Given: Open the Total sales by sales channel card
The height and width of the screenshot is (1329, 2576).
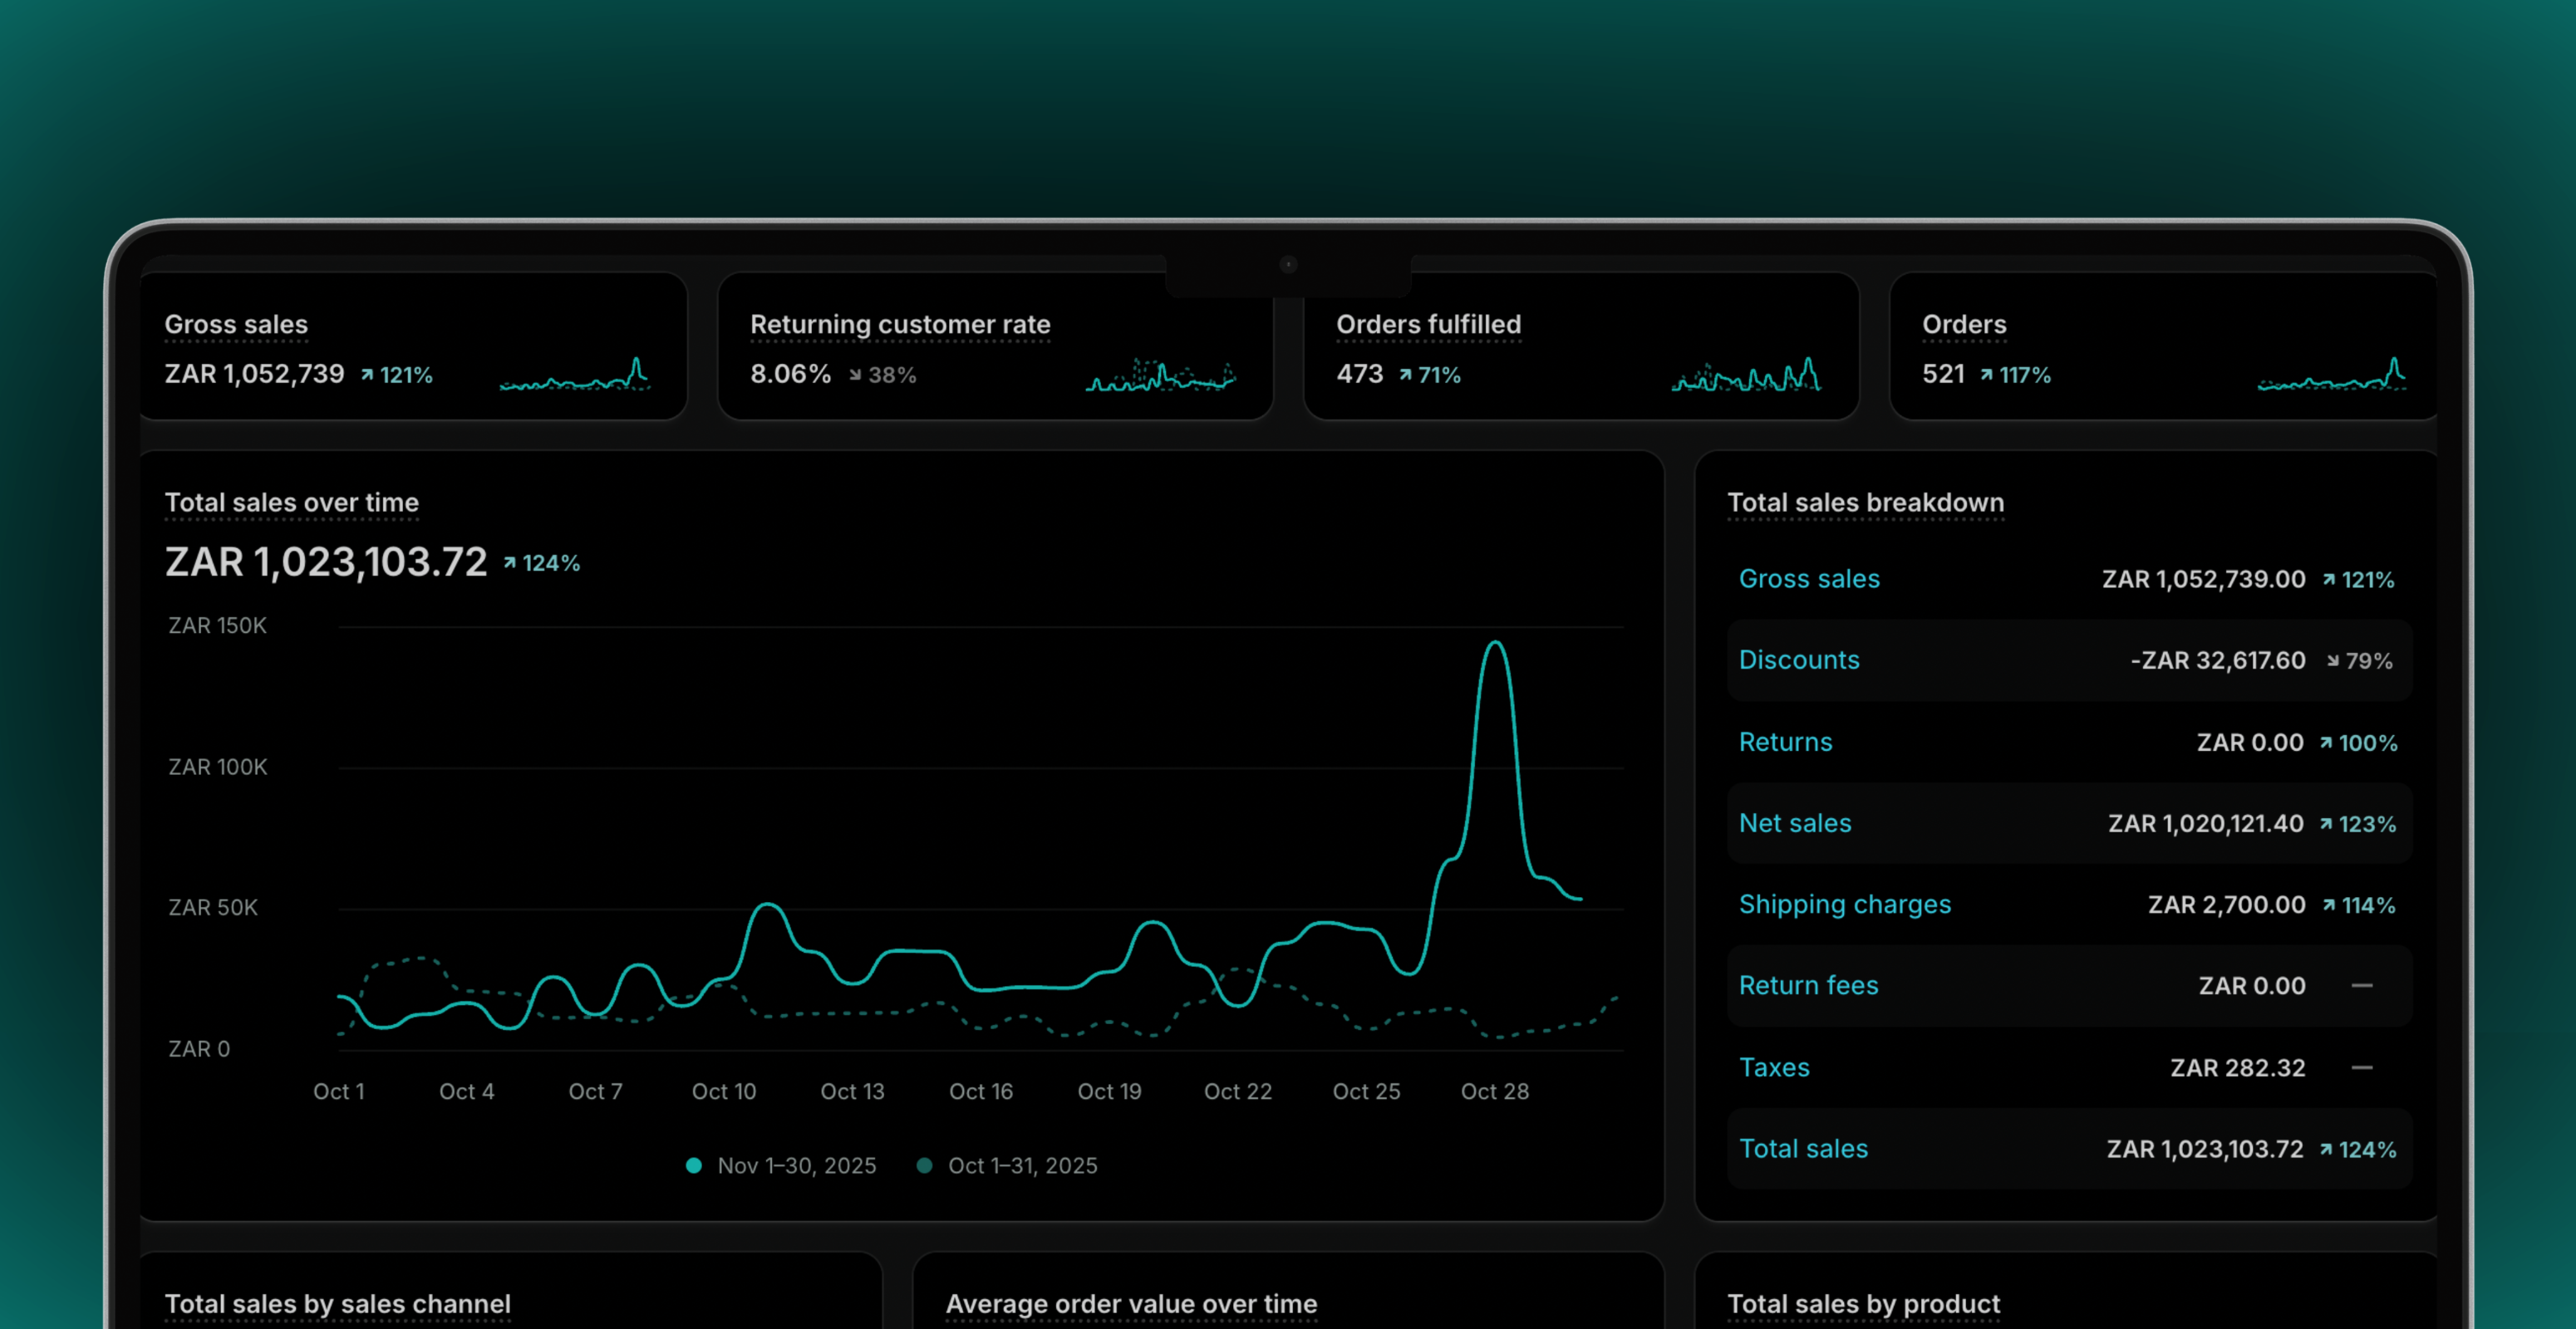Looking at the screenshot, I should pyautogui.click(x=338, y=1304).
